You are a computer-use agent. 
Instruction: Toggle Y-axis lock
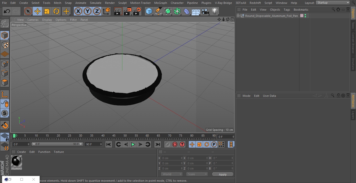point(88,11)
